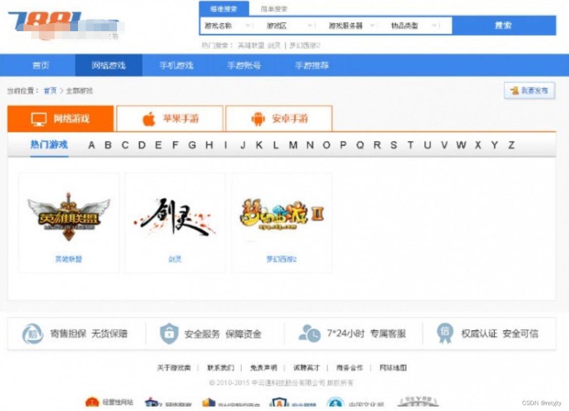The image size is (569, 411).
Task: Go to 首页 in the navigation bar
Action: click(x=40, y=65)
